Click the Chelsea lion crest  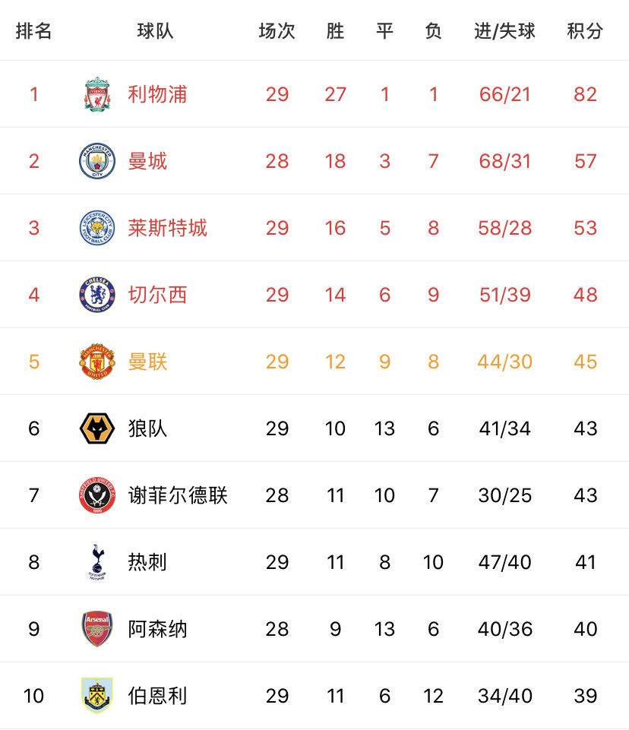click(97, 295)
